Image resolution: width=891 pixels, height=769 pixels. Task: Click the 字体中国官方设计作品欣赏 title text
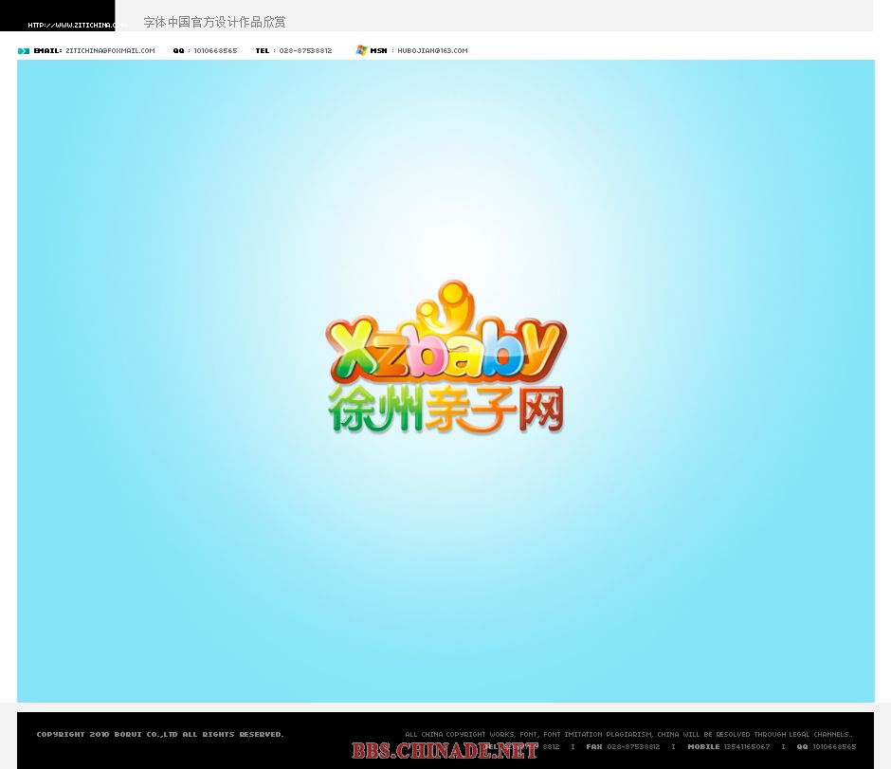[x=214, y=22]
